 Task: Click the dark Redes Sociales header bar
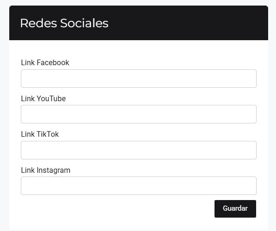[139, 23]
